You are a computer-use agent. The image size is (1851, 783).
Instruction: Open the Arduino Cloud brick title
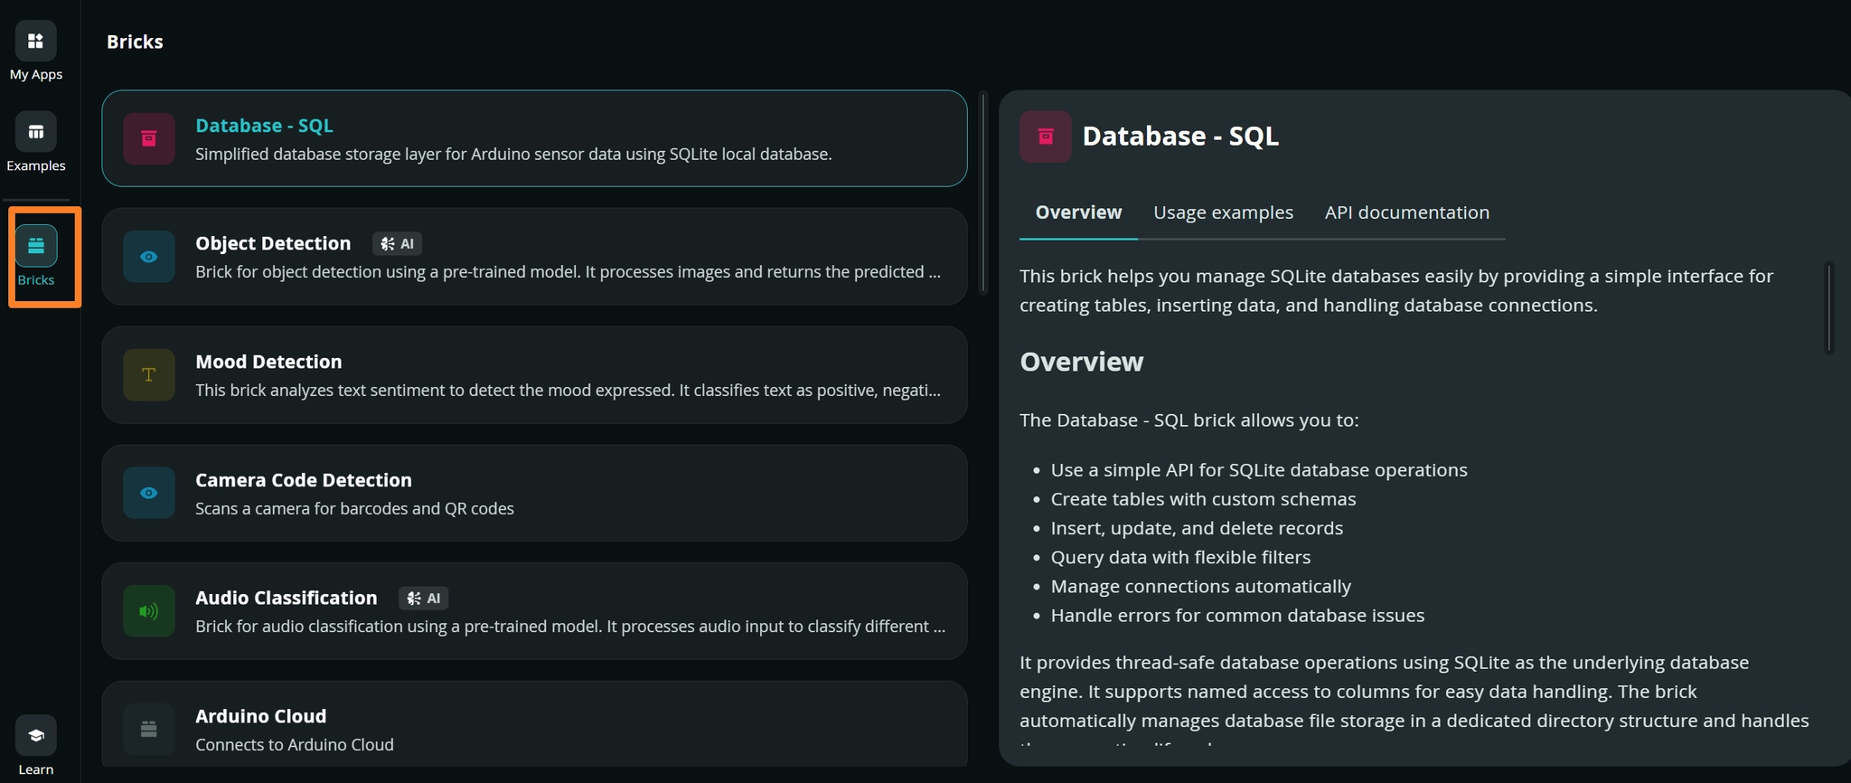[260, 716]
